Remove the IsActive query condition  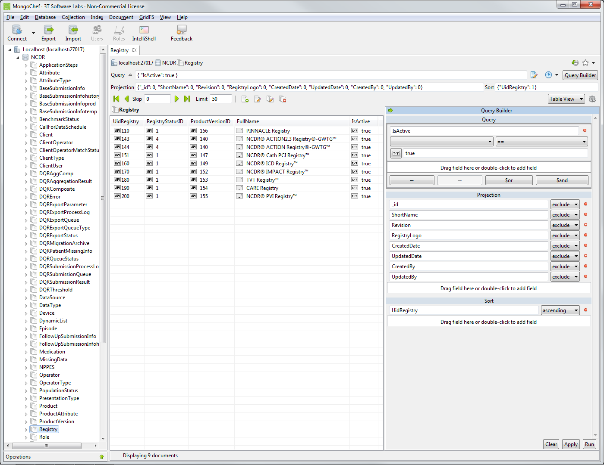coord(585,130)
